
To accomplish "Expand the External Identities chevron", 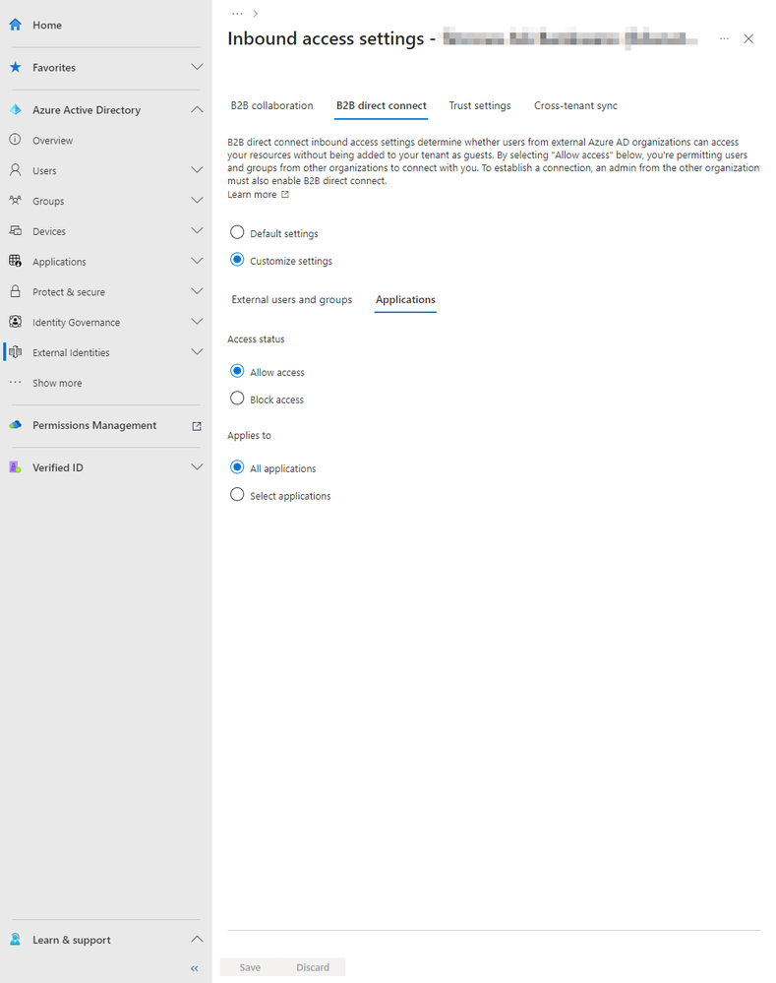I will pos(197,351).
